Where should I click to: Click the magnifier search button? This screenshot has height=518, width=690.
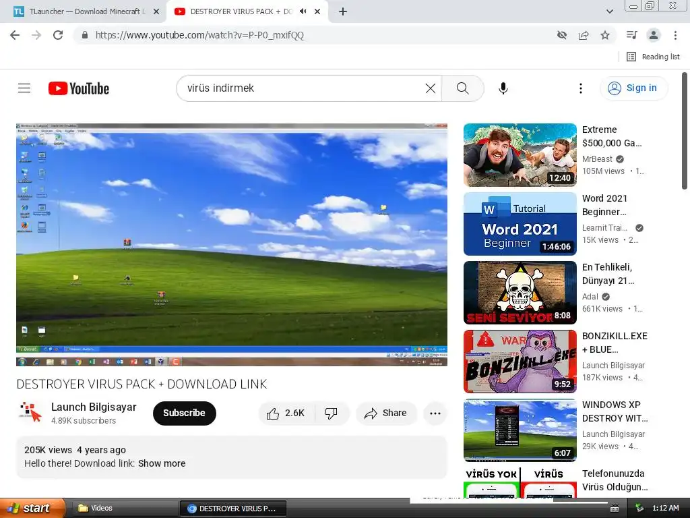tap(462, 88)
